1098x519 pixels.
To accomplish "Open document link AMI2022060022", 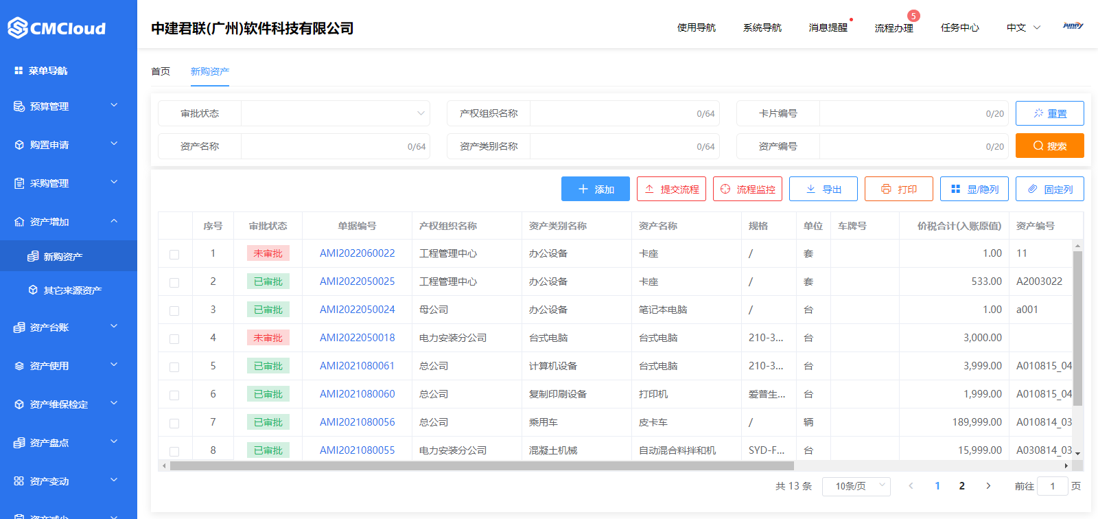I will click(x=358, y=253).
